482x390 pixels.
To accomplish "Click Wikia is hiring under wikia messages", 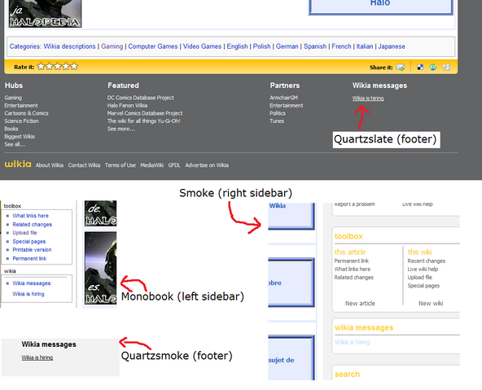I will click(352, 342).
